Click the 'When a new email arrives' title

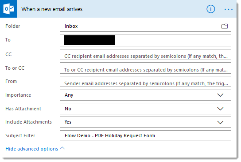(x=52, y=9)
